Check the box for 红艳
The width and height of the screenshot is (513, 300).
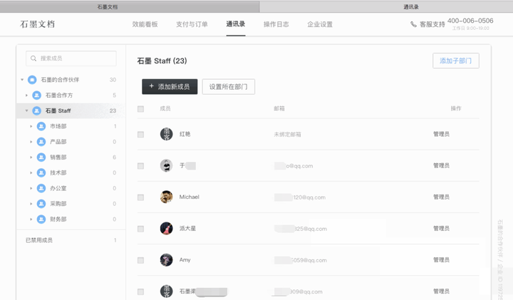coord(140,135)
